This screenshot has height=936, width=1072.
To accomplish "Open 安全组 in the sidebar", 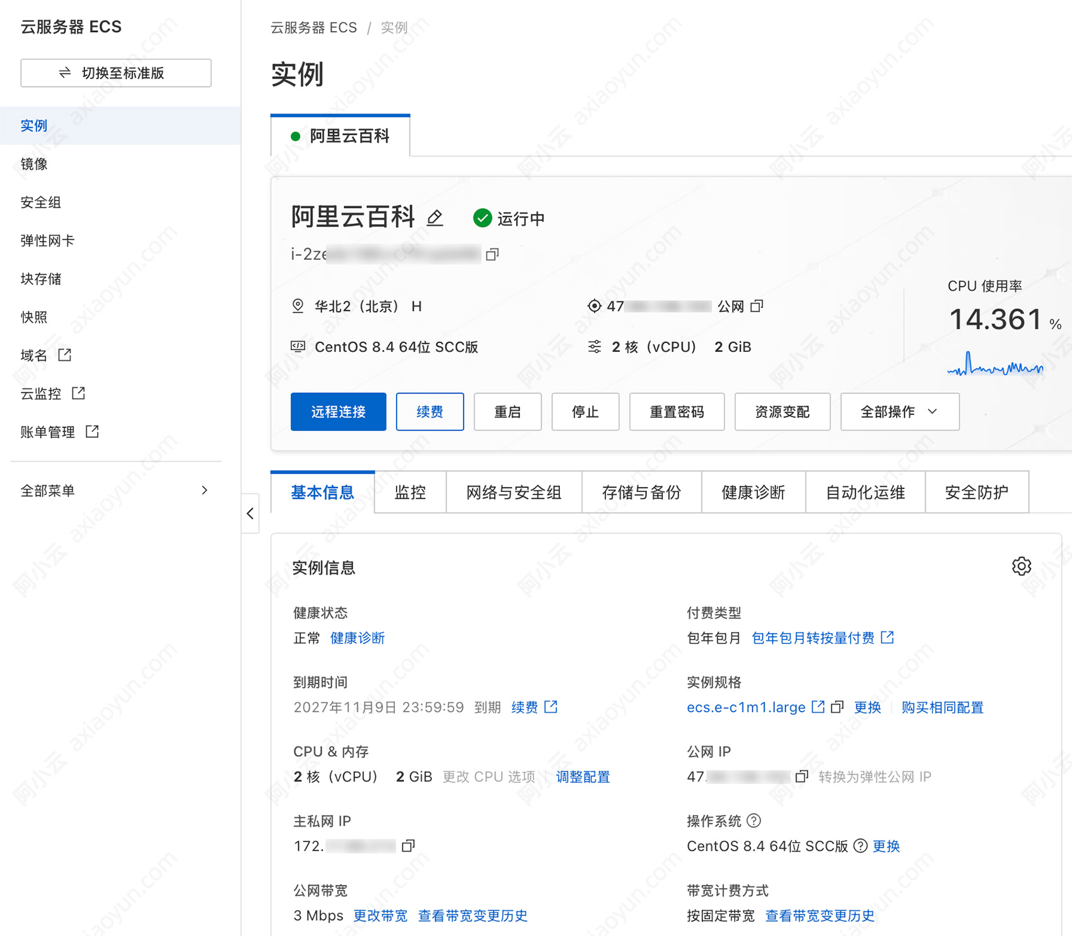I will (x=120, y=202).
